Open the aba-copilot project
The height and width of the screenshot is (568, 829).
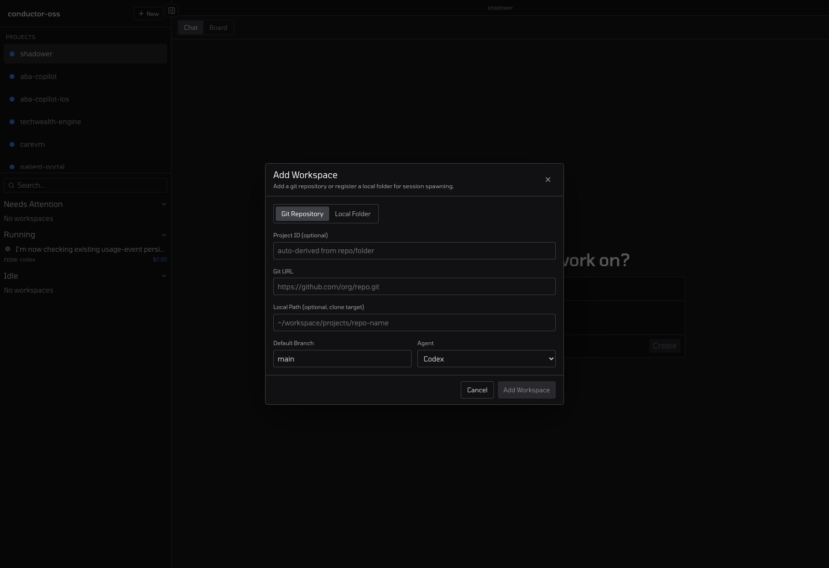[85, 77]
